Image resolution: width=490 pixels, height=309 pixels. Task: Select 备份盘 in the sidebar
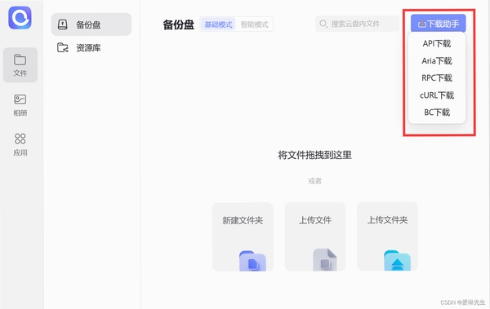click(x=91, y=24)
